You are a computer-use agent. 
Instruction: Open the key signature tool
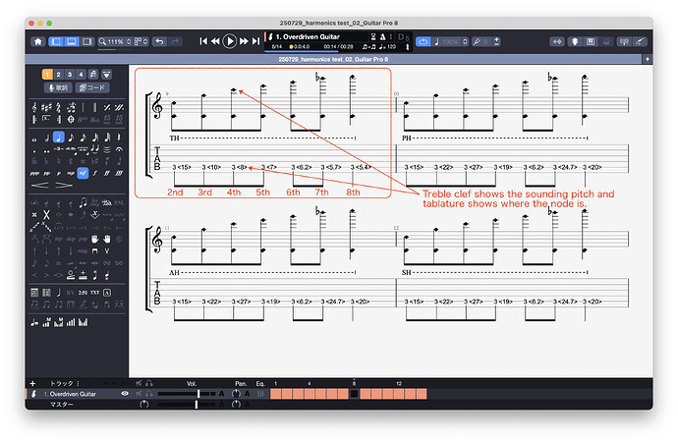click(x=46, y=107)
